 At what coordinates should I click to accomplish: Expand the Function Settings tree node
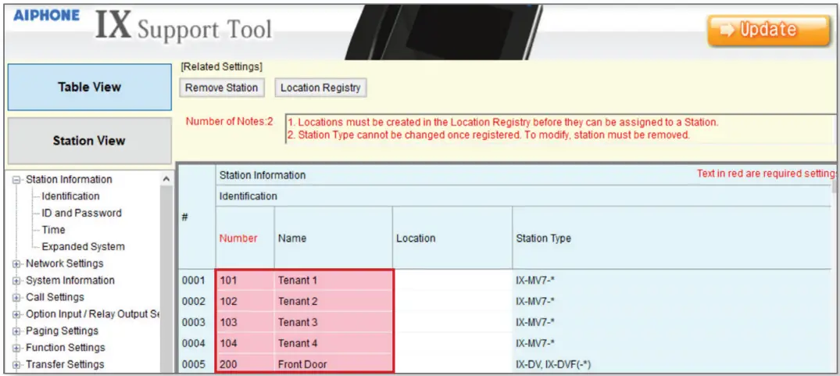(16, 348)
